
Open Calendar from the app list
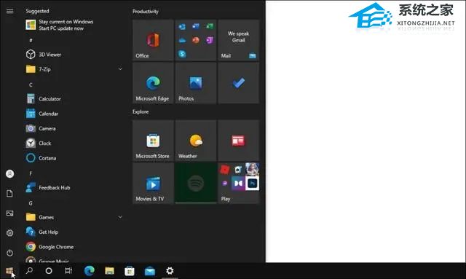coord(74,114)
